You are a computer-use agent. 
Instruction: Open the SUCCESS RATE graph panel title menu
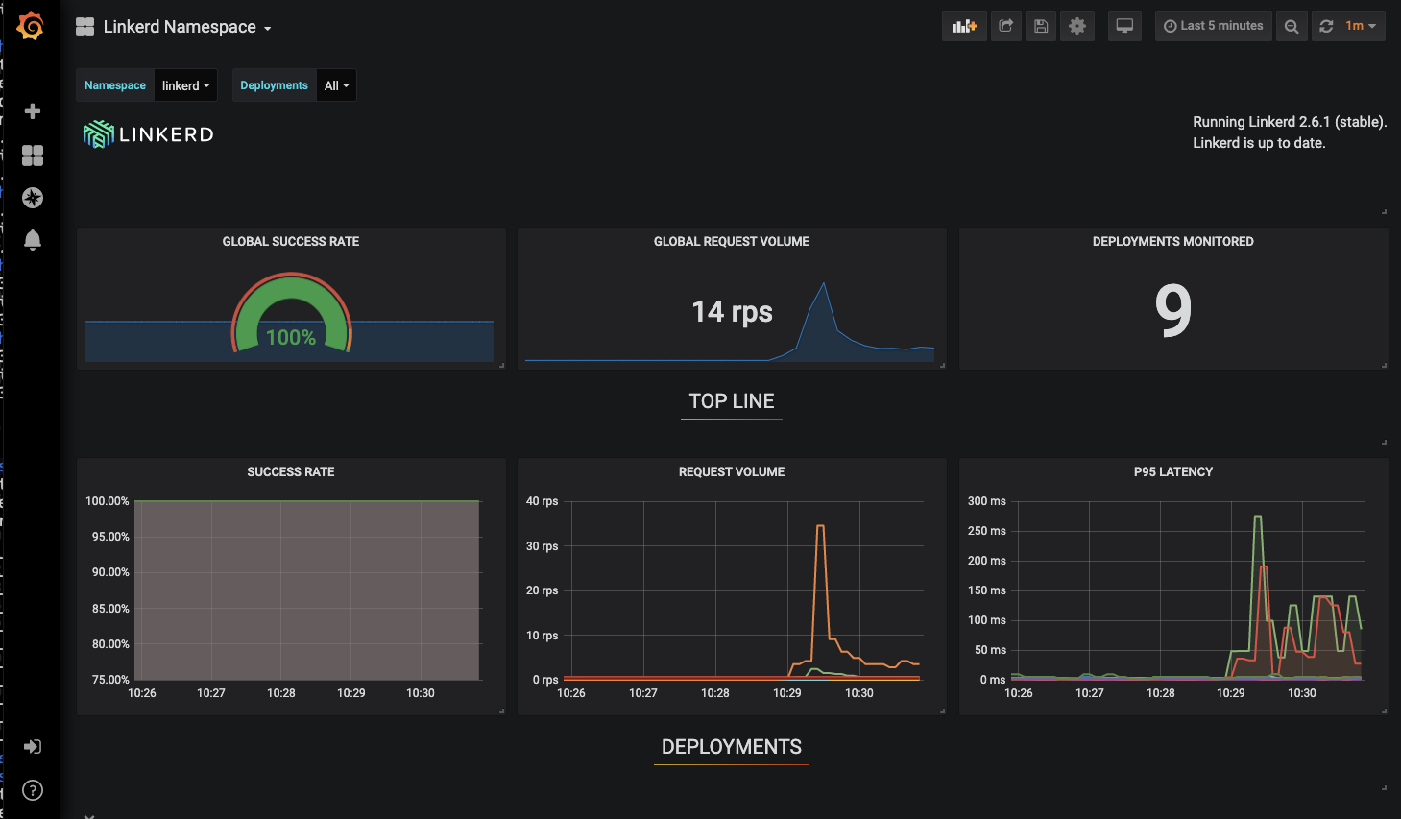[291, 472]
